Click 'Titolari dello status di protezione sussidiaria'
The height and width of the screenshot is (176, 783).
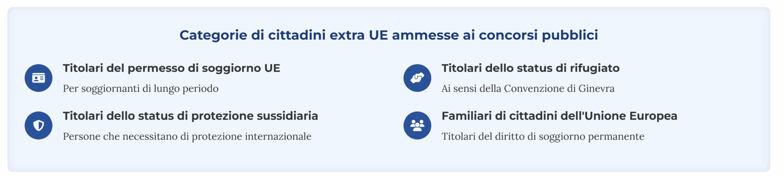[x=190, y=116]
